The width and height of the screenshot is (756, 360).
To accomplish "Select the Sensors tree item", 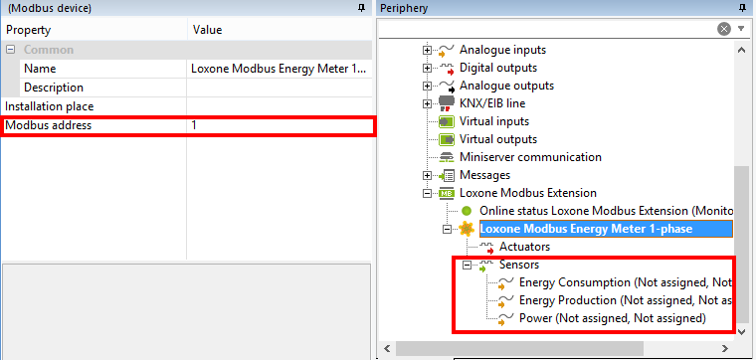I will coord(519,265).
